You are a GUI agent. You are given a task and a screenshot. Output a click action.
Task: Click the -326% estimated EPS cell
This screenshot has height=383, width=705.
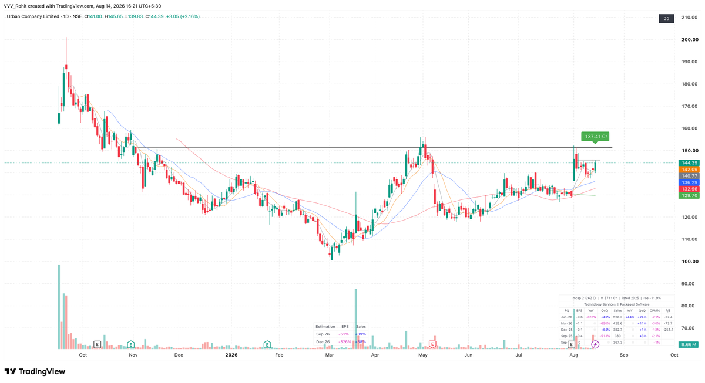[x=345, y=342]
